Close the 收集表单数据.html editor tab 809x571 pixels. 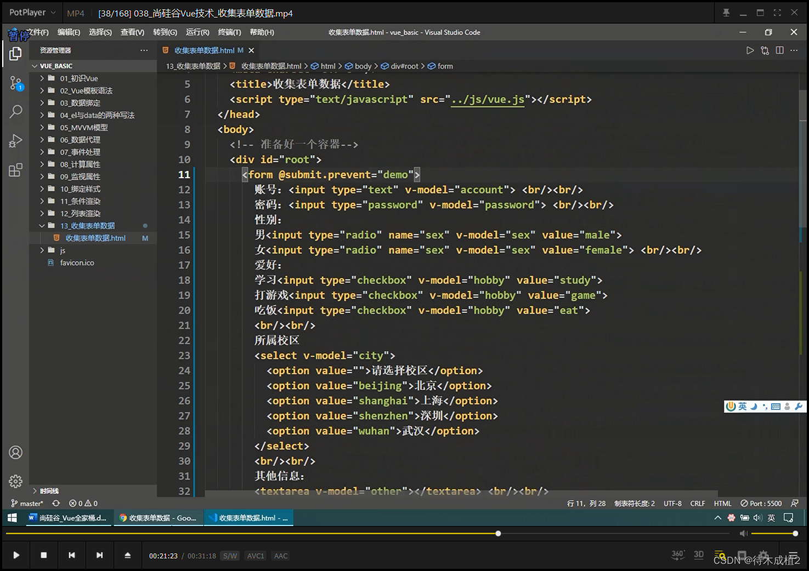point(251,50)
